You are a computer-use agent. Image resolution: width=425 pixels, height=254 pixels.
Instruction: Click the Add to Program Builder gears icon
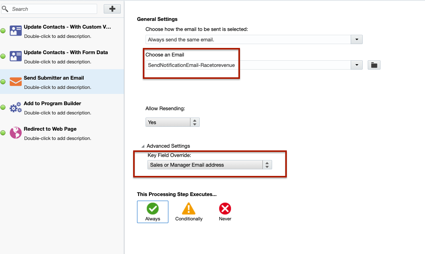[x=15, y=107]
